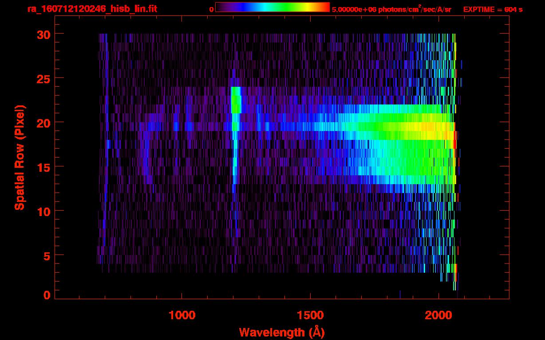545x340 pixels.
Task: Click the dark purple start of the colorbar
Action: (x=220, y=7)
